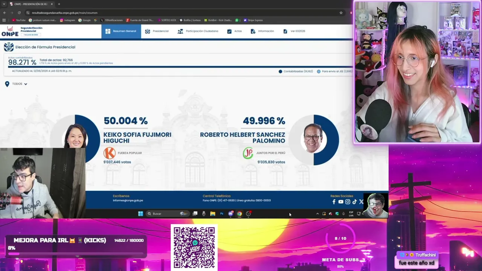Viewport: 482px width, 271px height.
Task: Open Discord from the taskbar
Action: tap(230, 214)
